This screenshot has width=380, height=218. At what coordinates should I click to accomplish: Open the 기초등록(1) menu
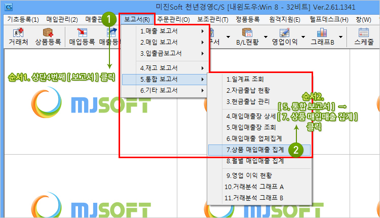pos(23,19)
